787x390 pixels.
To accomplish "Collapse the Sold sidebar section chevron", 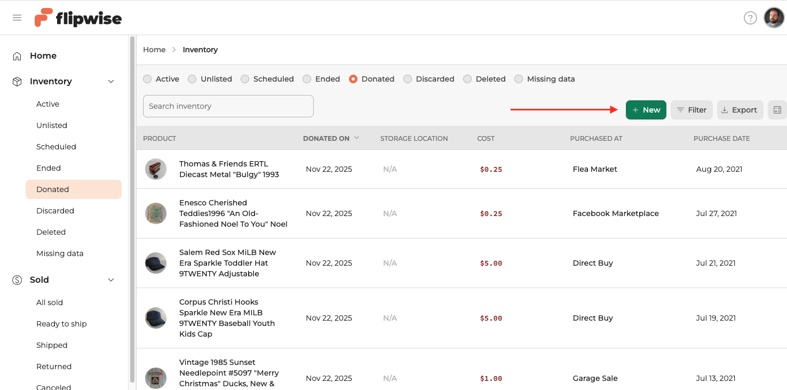I will click(111, 280).
